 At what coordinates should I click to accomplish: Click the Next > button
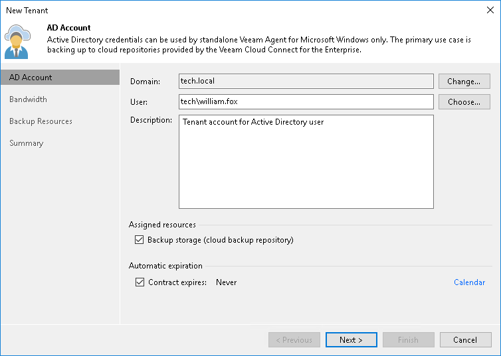coord(351,339)
